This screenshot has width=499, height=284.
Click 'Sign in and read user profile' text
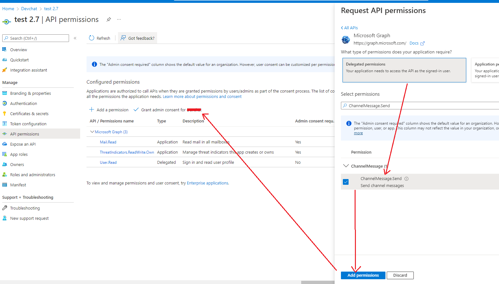tap(208, 163)
